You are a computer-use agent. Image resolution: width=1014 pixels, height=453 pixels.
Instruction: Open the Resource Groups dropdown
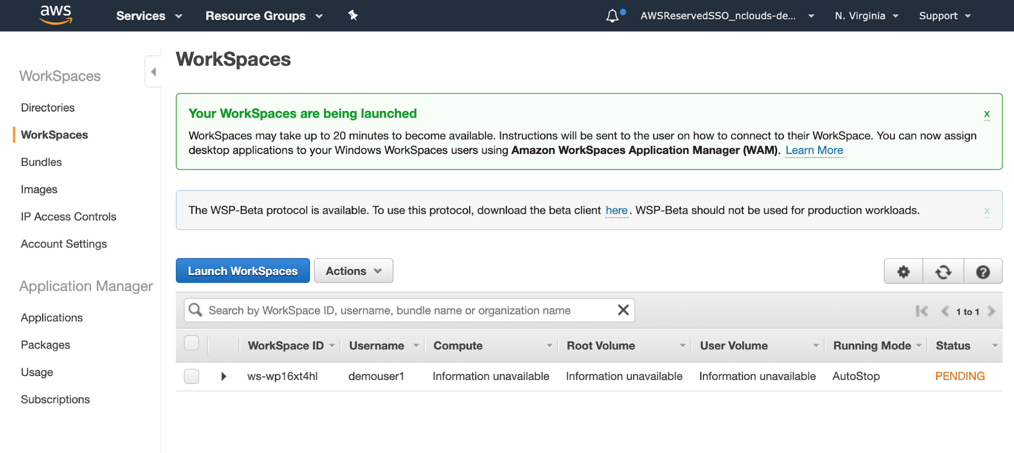[264, 16]
